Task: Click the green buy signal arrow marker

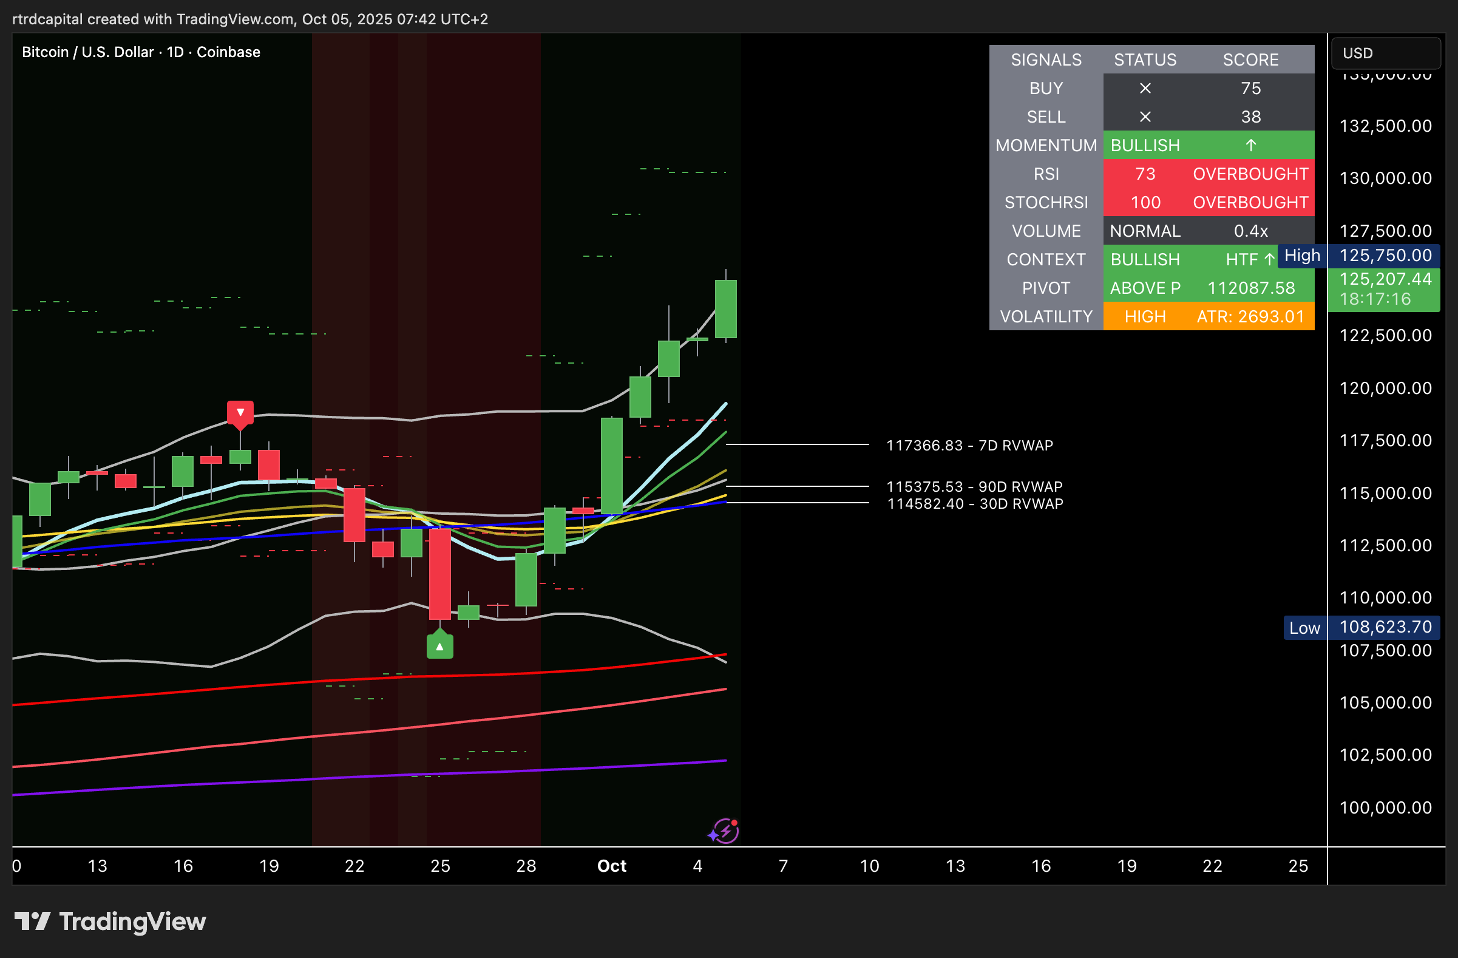Action: (439, 645)
